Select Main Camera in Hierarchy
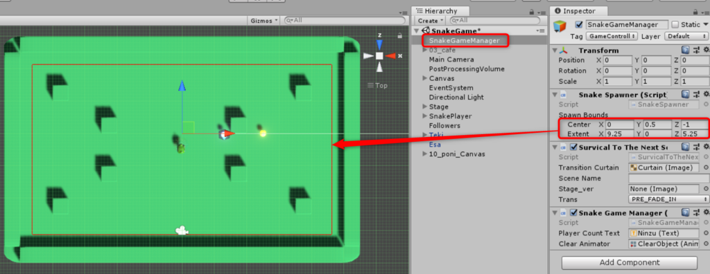This screenshot has width=710, height=274. pos(451,60)
